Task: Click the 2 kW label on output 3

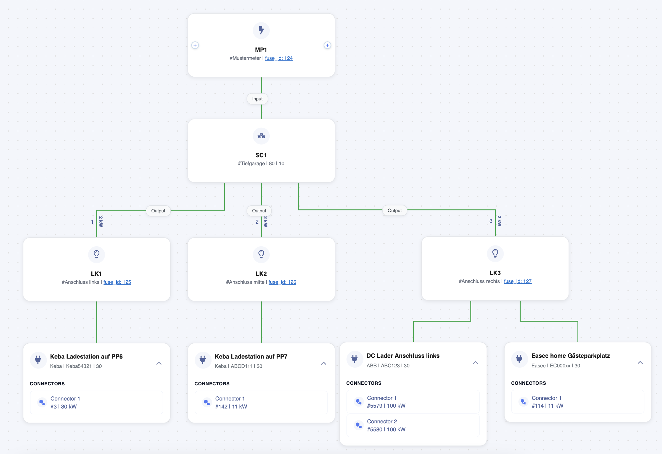Action: (x=499, y=221)
